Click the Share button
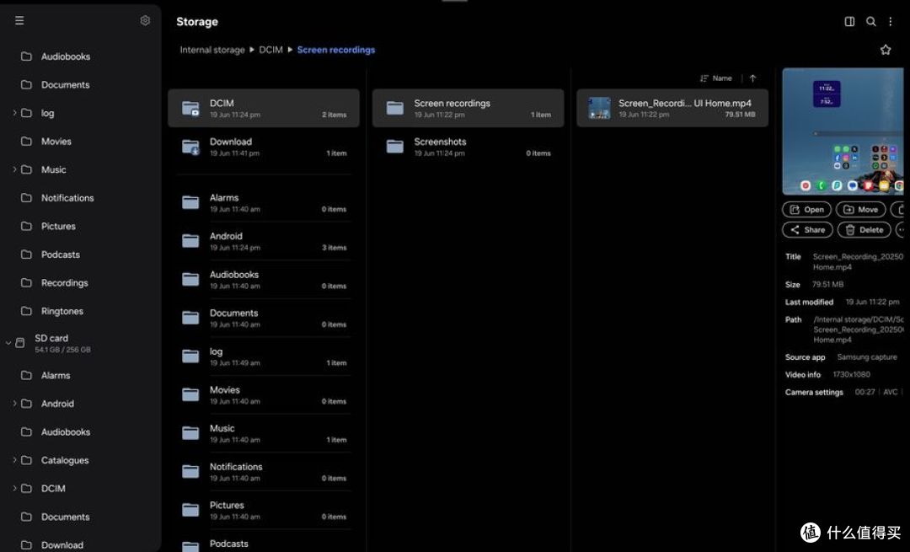 click(x=807, y=230)
